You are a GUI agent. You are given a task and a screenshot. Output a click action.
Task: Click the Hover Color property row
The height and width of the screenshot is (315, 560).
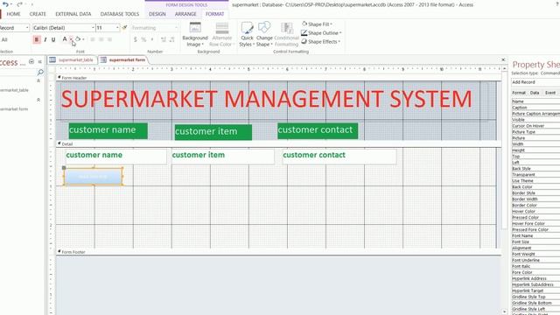[x=535, y=212]
